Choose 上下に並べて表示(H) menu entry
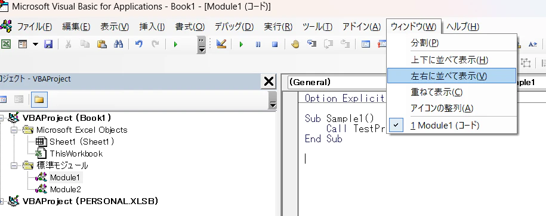546x216 pixels. tap(452, 60)
